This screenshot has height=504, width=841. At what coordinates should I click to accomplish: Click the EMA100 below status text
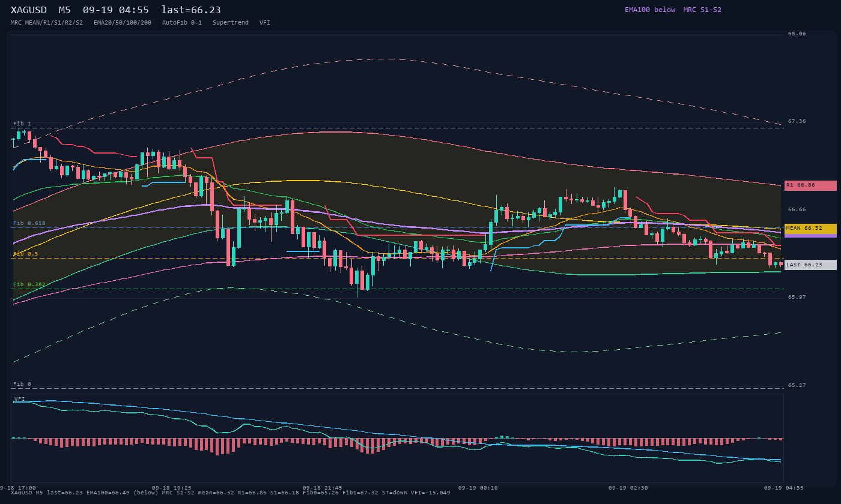click(650, 10)
